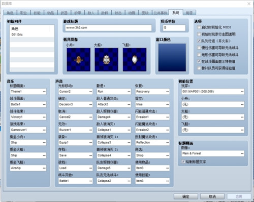Screen dimensions: 254x202
Task: Click the 角色 header of party list
Action: click(x=29, y=28)
